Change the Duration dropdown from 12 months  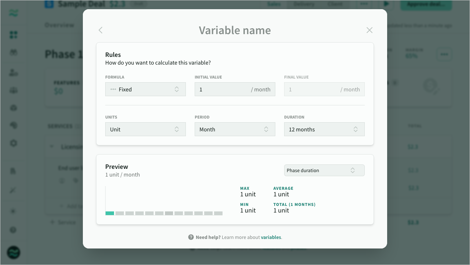[x=324, y=129]
